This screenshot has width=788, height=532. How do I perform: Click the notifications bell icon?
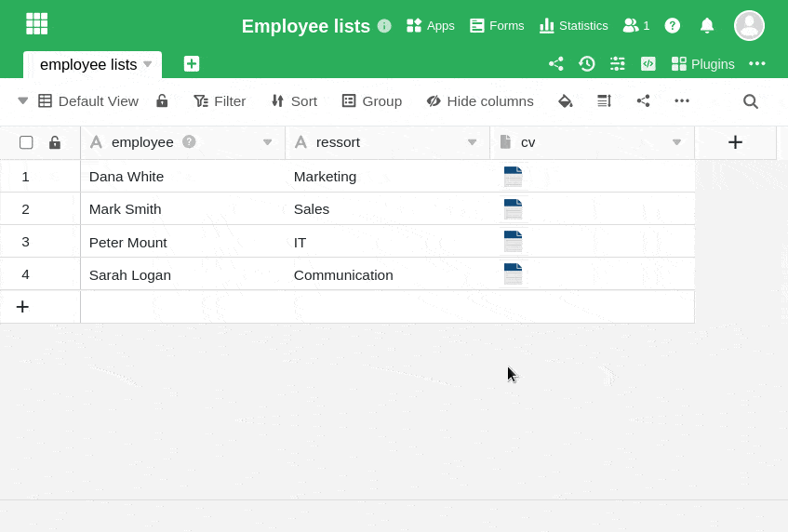pos(707,25)
